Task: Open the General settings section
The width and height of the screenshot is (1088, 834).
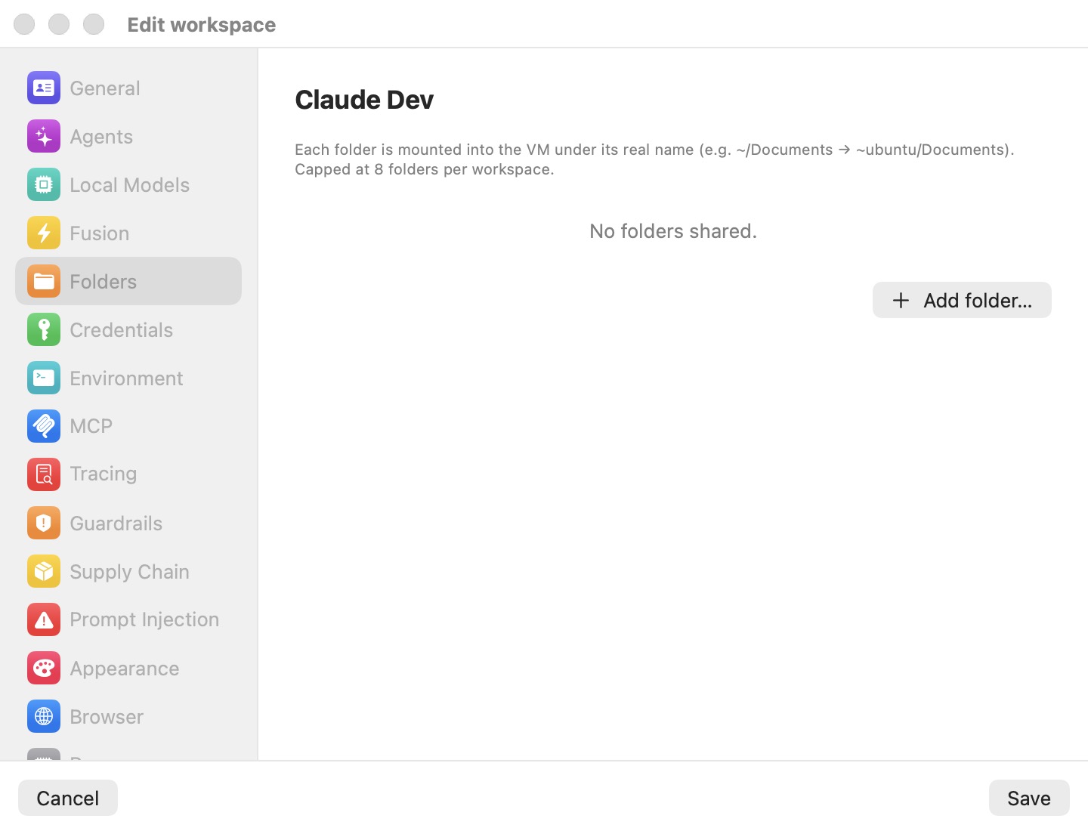Action: pyautogui.click(x=128, y=88)
